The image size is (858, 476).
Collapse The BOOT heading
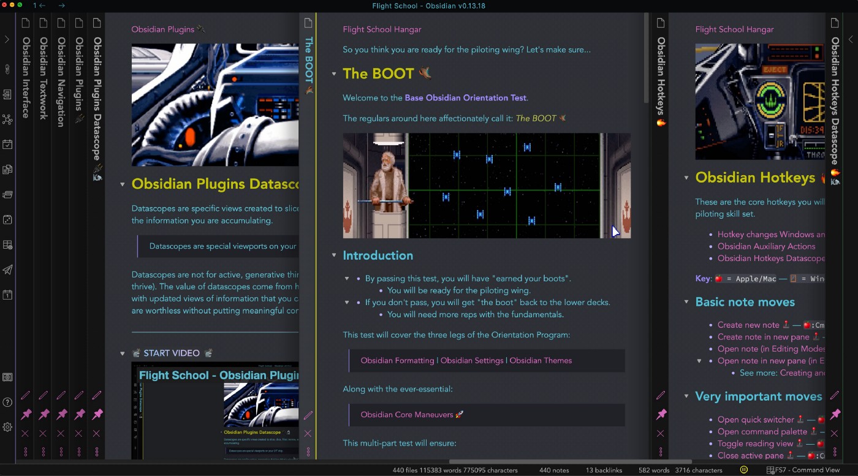334,73
